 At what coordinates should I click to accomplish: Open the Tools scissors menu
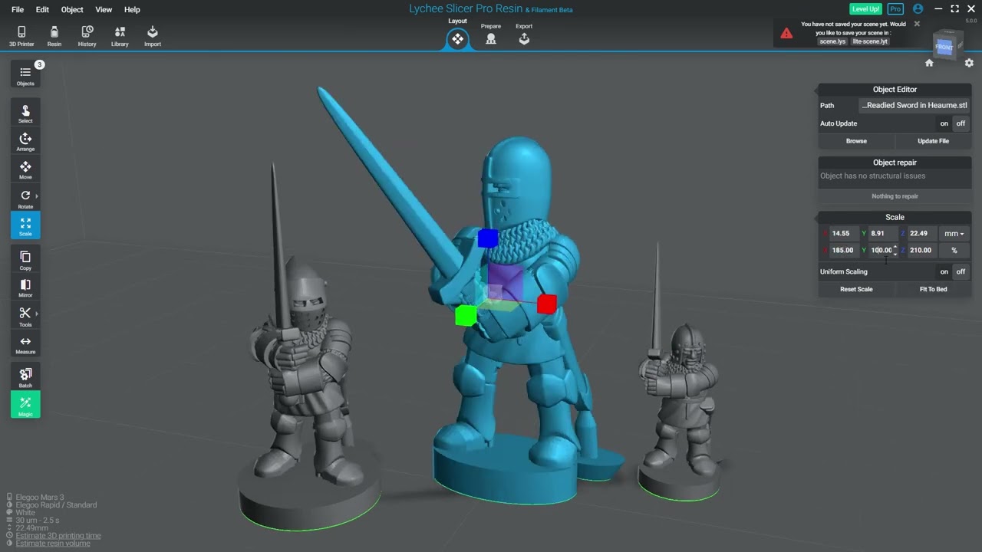25,316
